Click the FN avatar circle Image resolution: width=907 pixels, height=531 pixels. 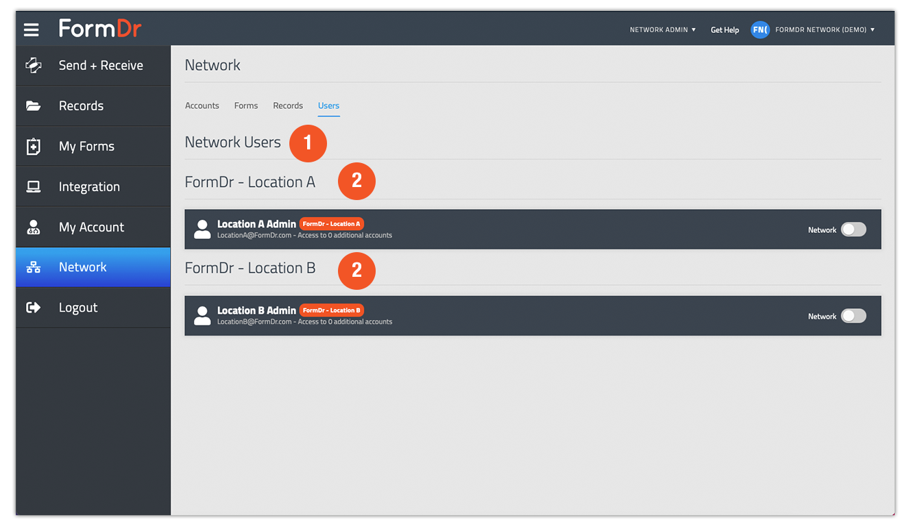click(x=760, y=29)
